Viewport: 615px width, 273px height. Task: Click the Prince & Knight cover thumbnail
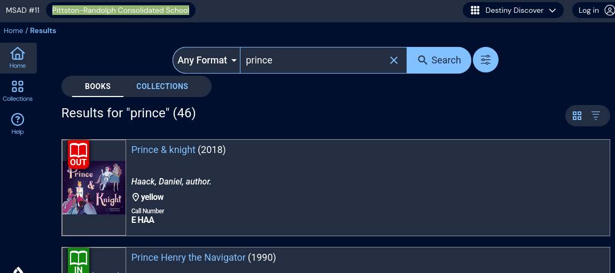94,188
